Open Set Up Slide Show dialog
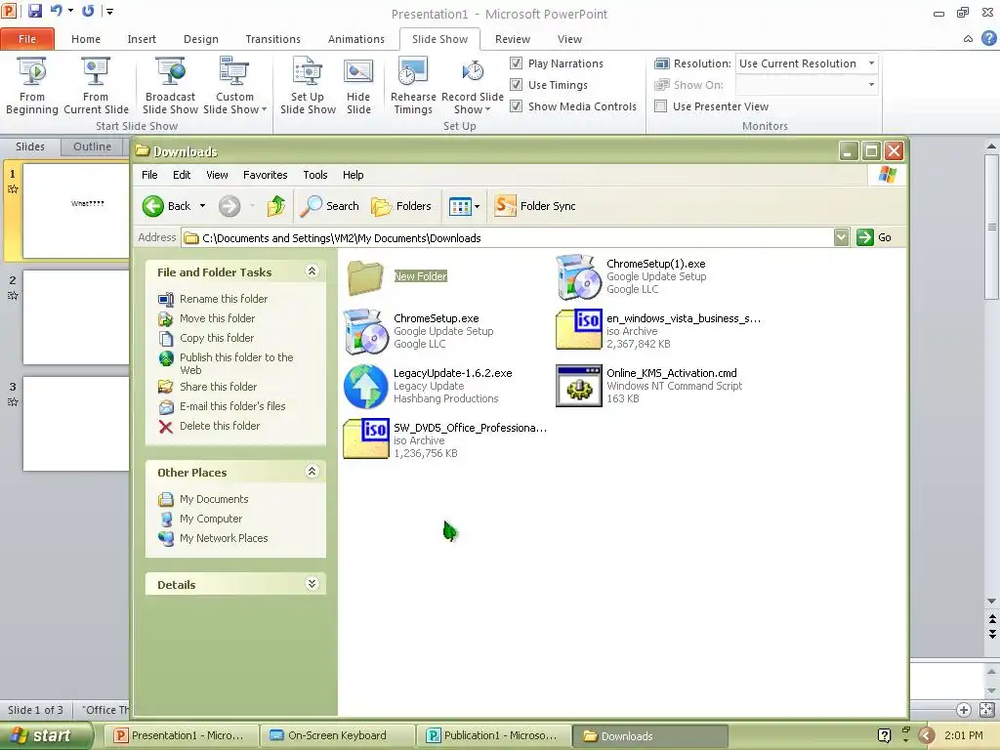The image size is (1000, 750). pyautogui.click(x=308, y=86)
